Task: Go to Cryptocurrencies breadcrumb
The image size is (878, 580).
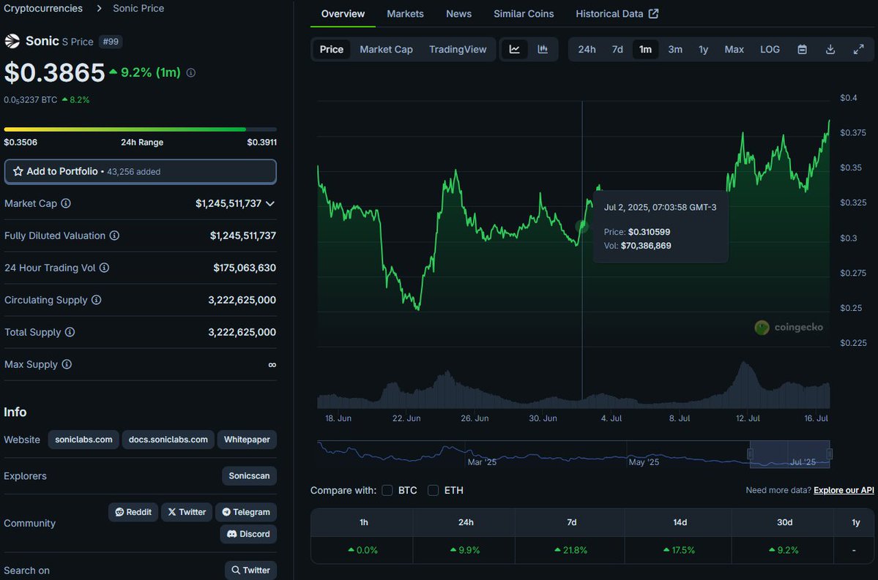Action: coord(43,8)
